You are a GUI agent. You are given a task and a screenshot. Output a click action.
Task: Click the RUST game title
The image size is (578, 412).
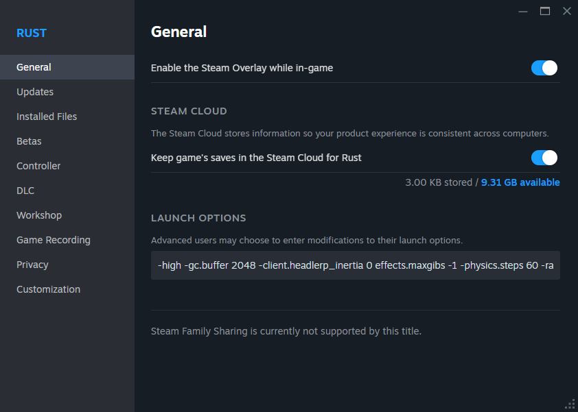click(32, 33)
